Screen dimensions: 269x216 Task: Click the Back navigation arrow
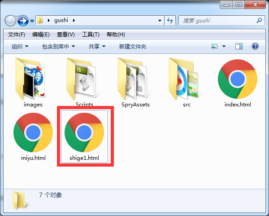[x=10, y=21]
